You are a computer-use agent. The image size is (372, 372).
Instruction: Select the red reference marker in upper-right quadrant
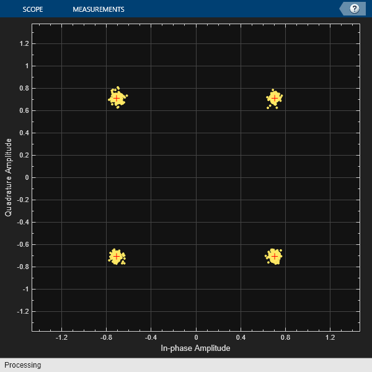click(275, 98)
